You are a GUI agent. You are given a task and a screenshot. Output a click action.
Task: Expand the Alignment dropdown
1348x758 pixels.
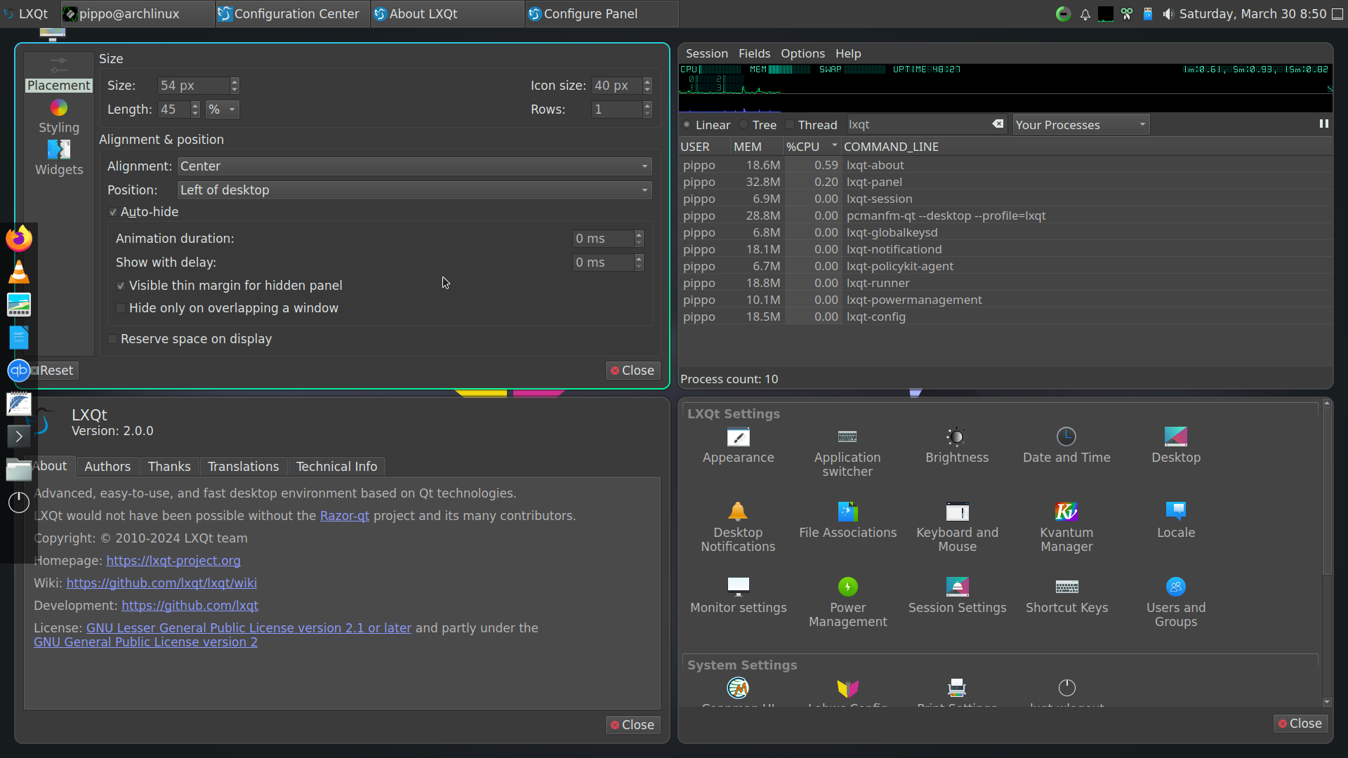tap(414, 166)
